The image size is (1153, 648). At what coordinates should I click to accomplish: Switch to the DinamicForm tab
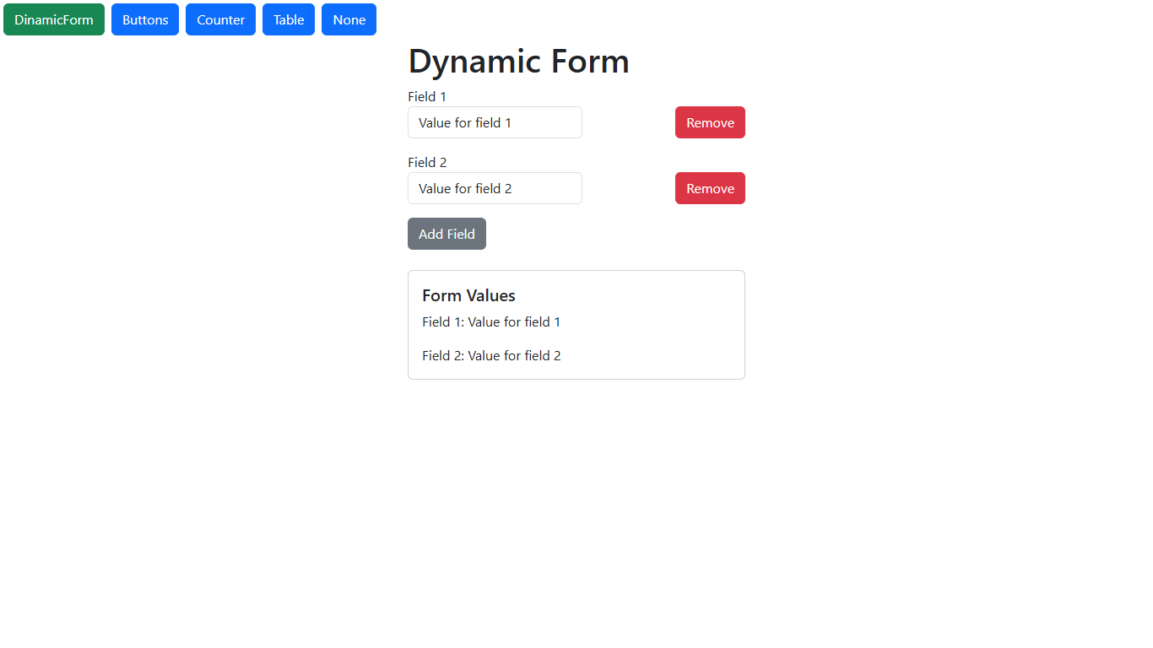click(x=54, y=19)
